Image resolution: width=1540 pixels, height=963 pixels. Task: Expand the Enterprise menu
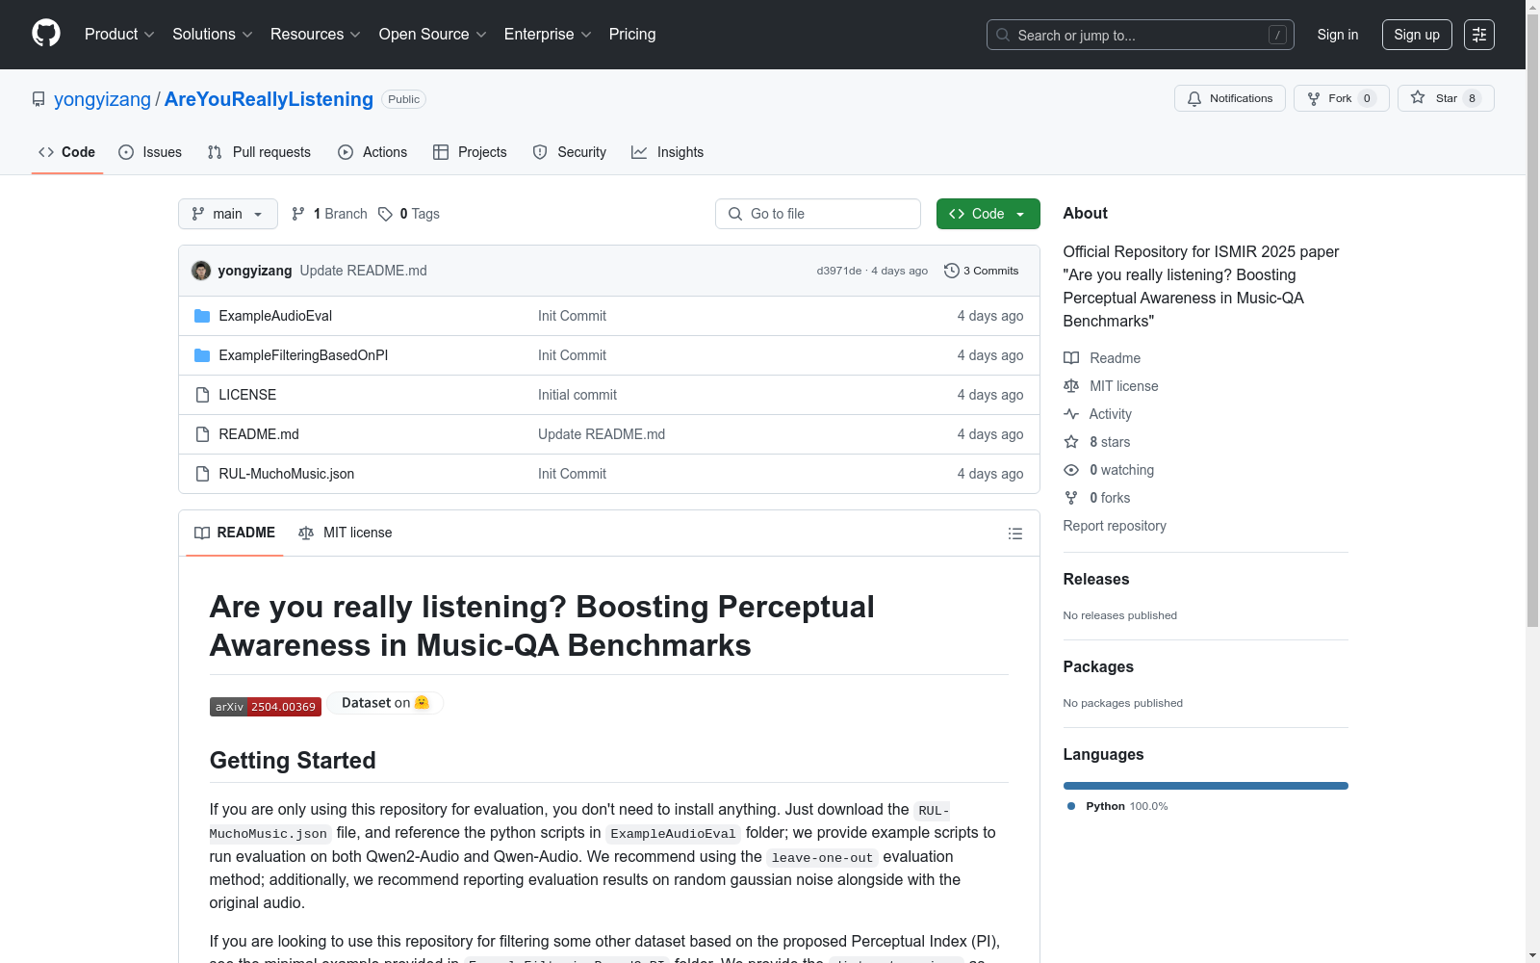point(548,35)
